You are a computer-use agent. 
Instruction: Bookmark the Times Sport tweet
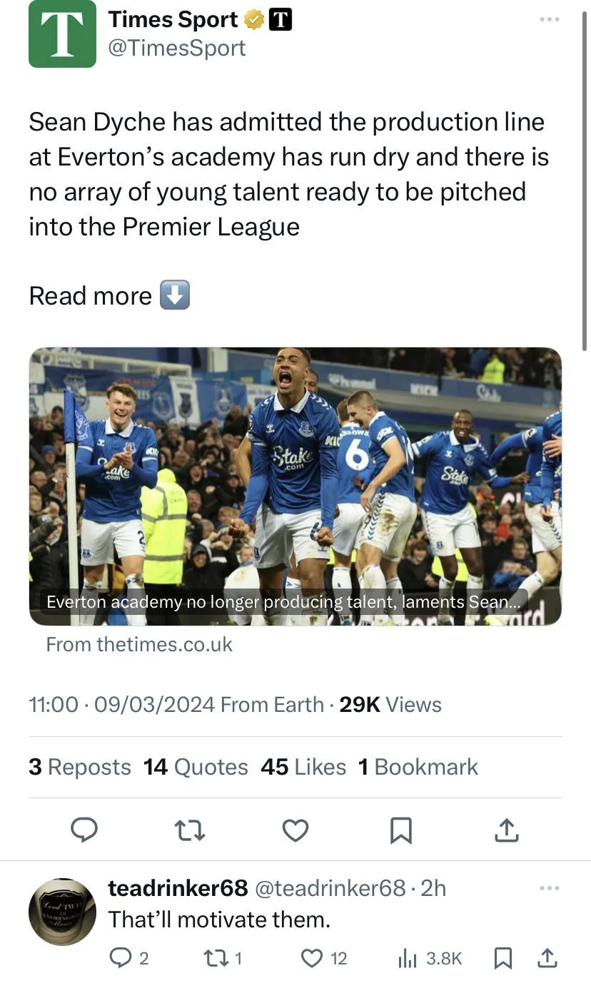point(401,830)
